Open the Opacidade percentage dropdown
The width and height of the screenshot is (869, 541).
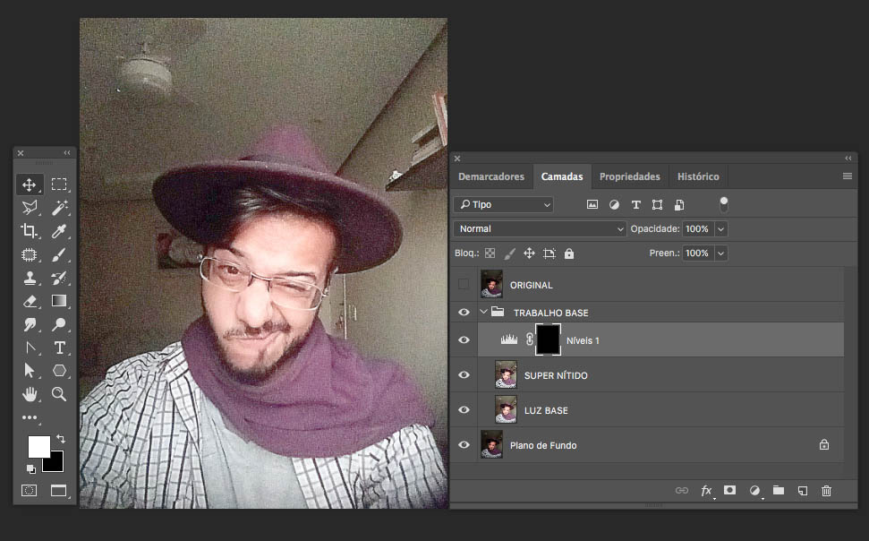[721, 228]
